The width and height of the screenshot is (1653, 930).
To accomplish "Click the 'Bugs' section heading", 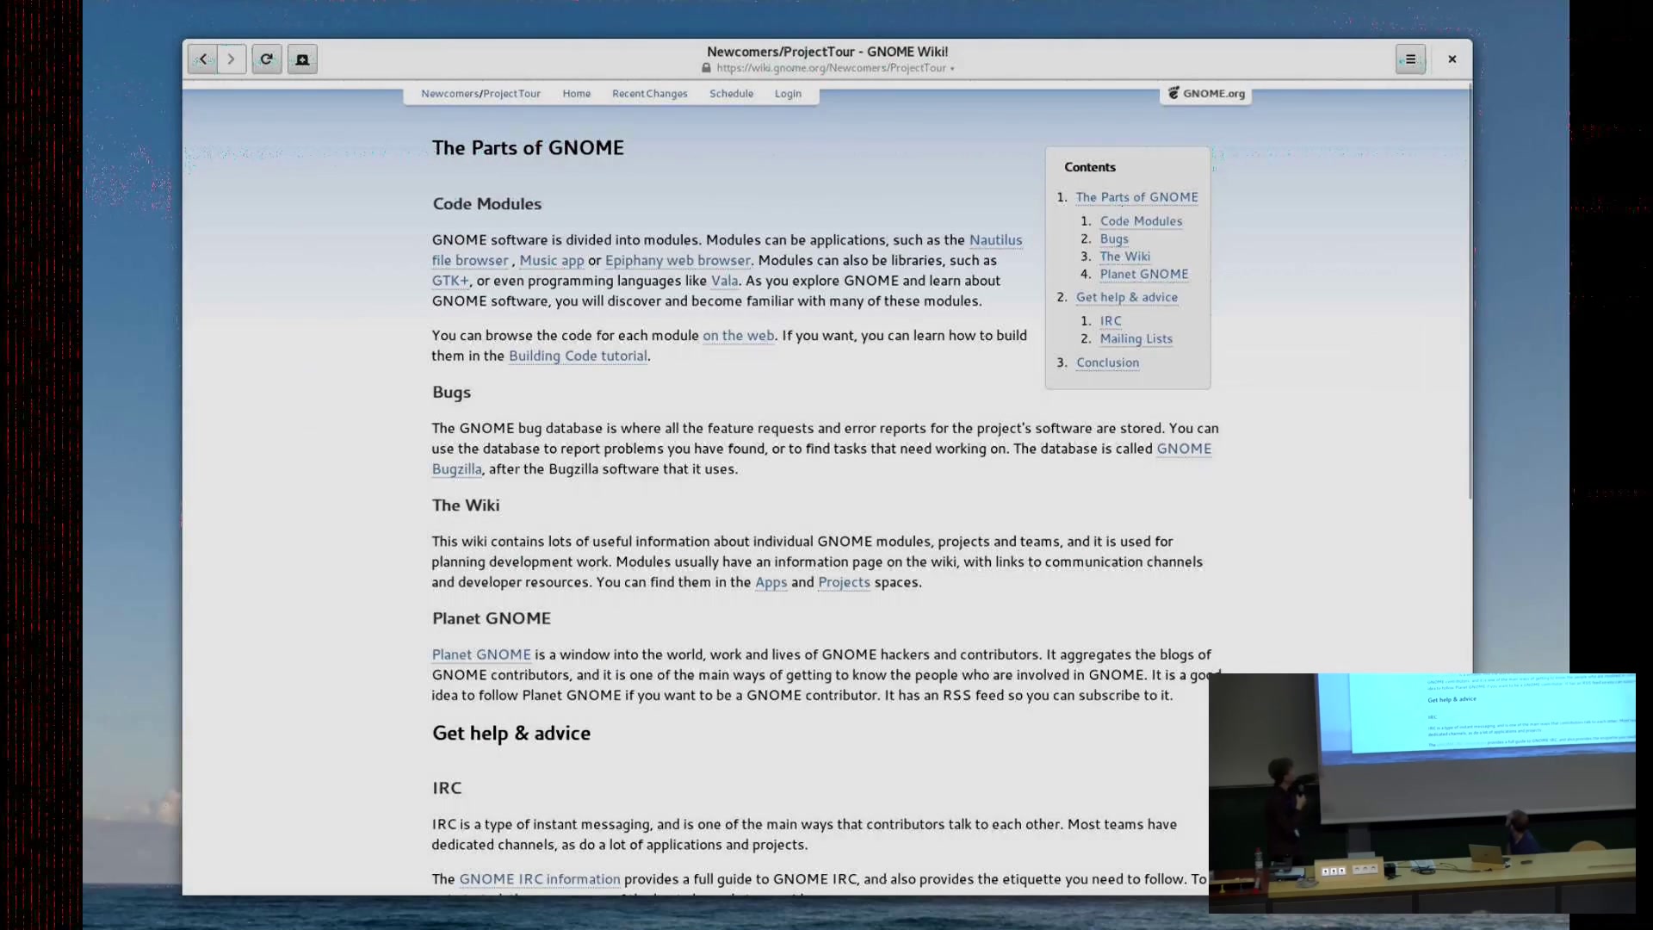I will coord(452,393).
